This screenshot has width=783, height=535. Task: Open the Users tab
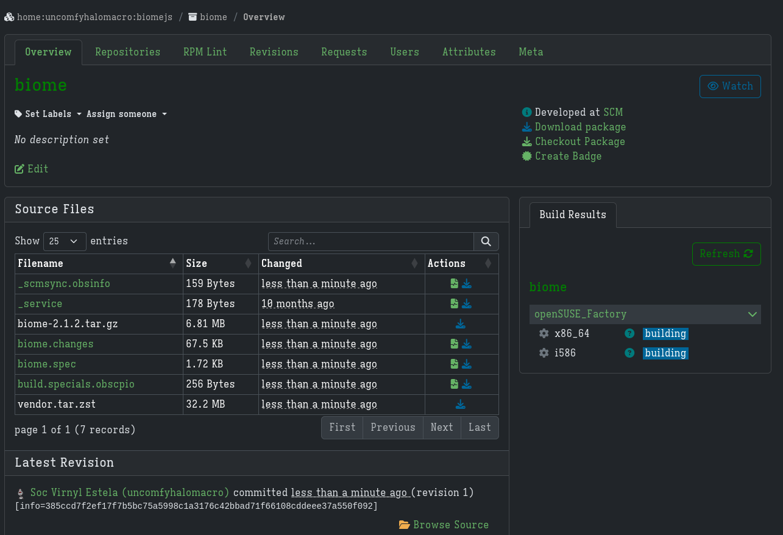405,52
